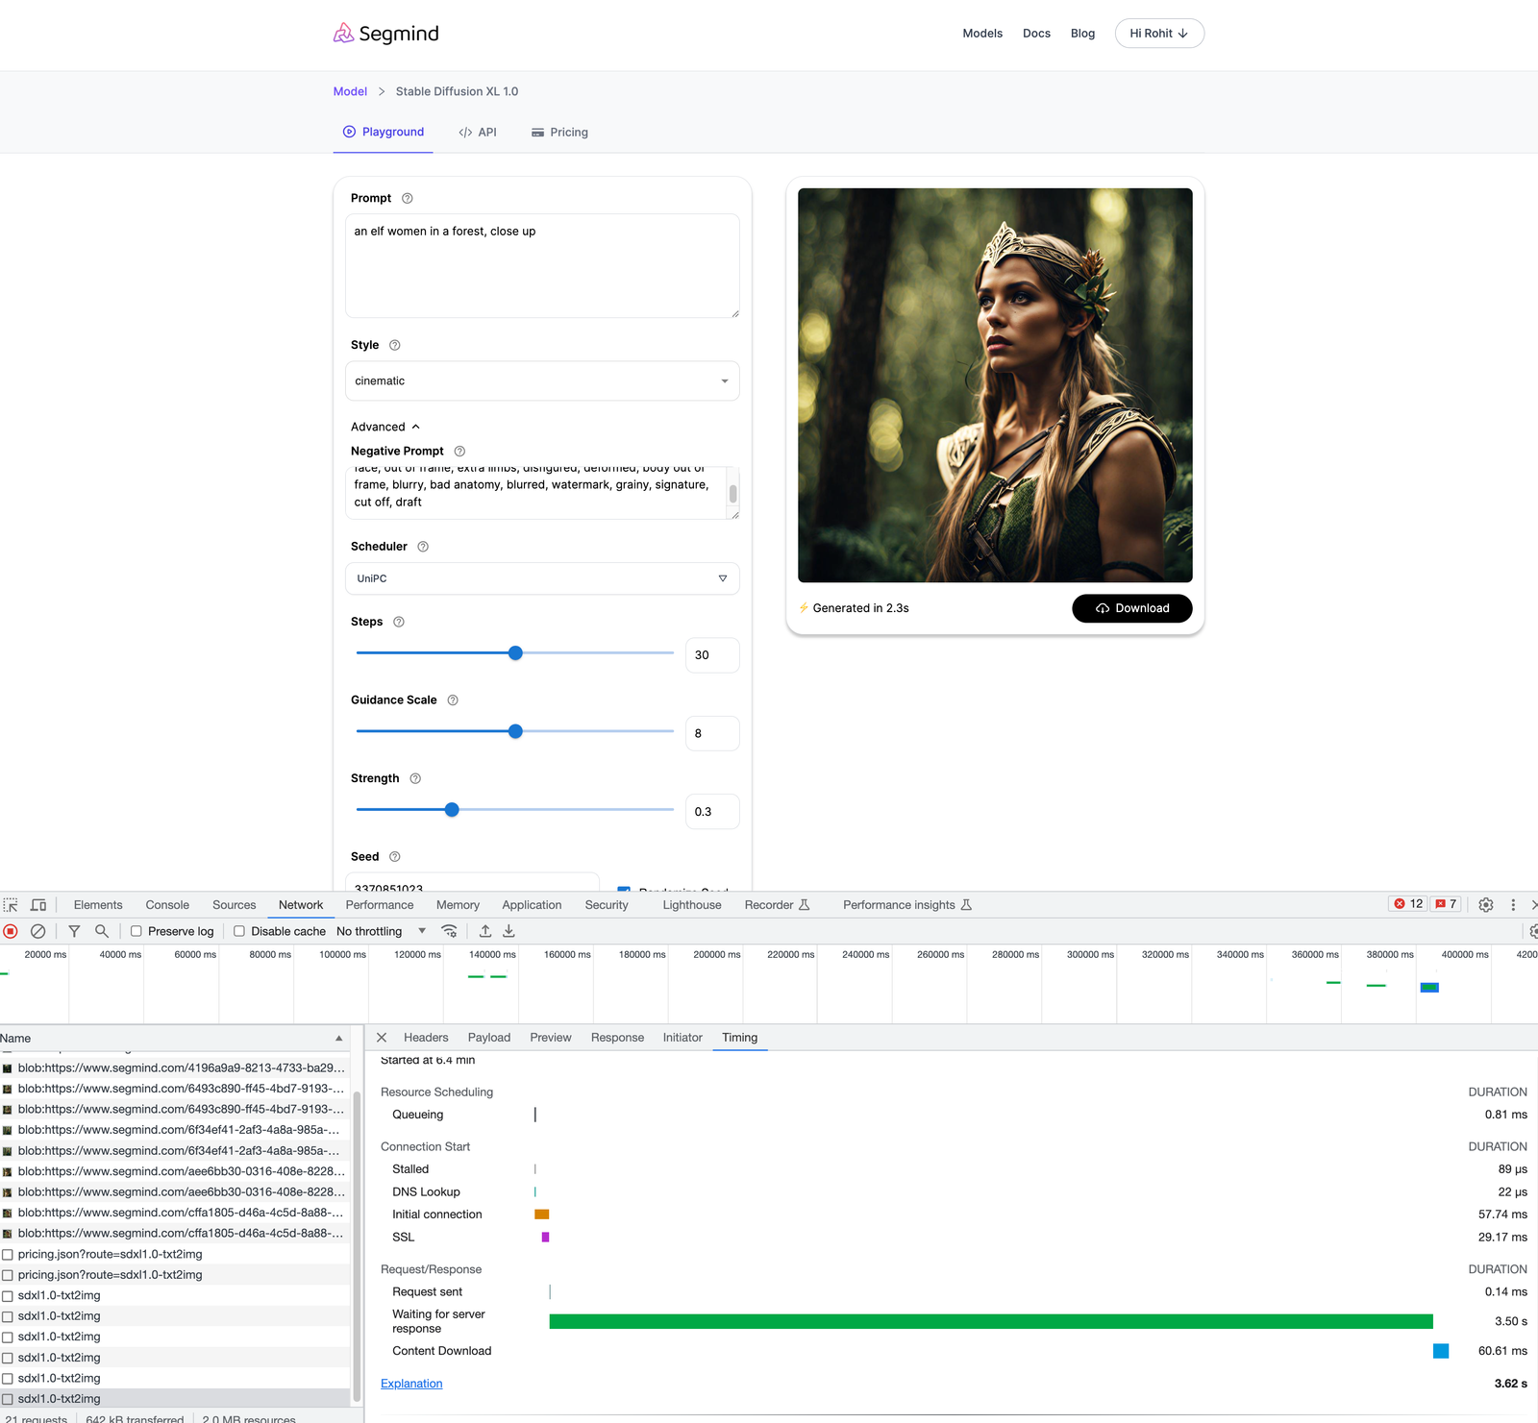Download the generated image

pos(1131,608)
